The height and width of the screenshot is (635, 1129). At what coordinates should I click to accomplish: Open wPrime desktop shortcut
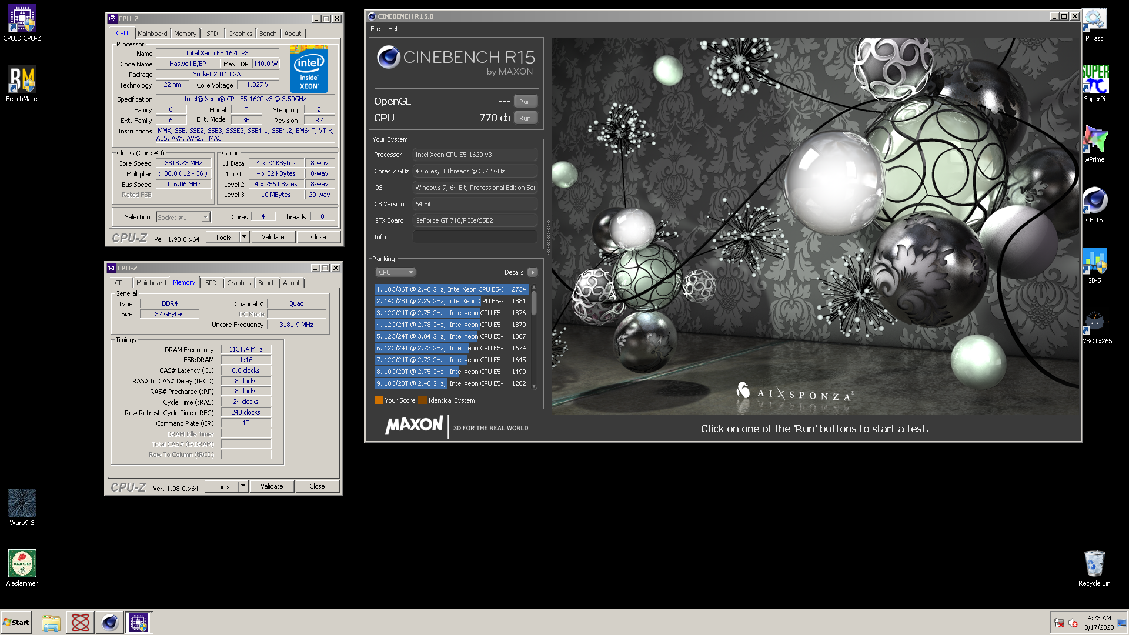[x=1094, y=145]
